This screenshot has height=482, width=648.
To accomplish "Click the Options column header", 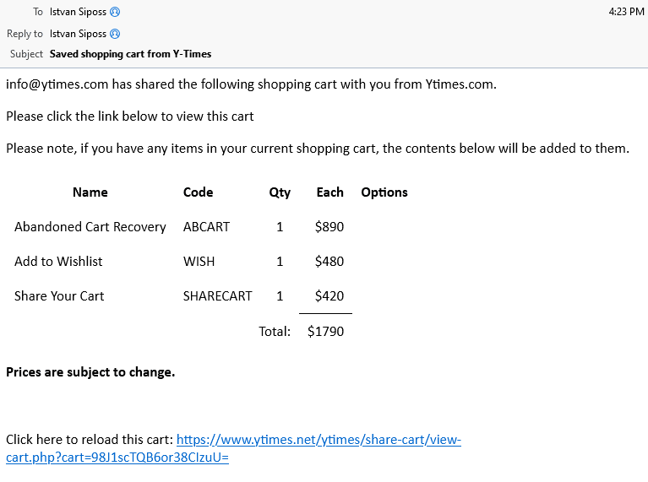I will point(384,192).
